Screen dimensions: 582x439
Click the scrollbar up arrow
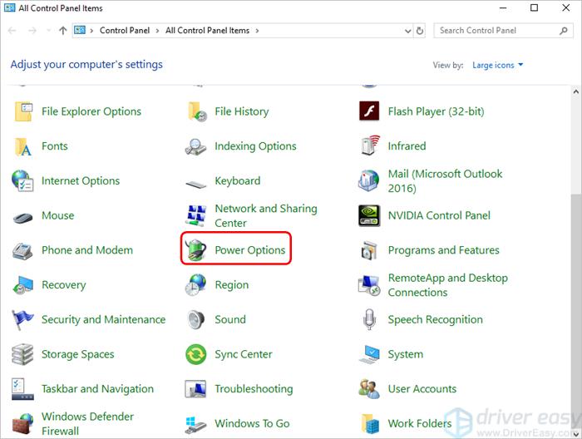click(x=575, y=91)
